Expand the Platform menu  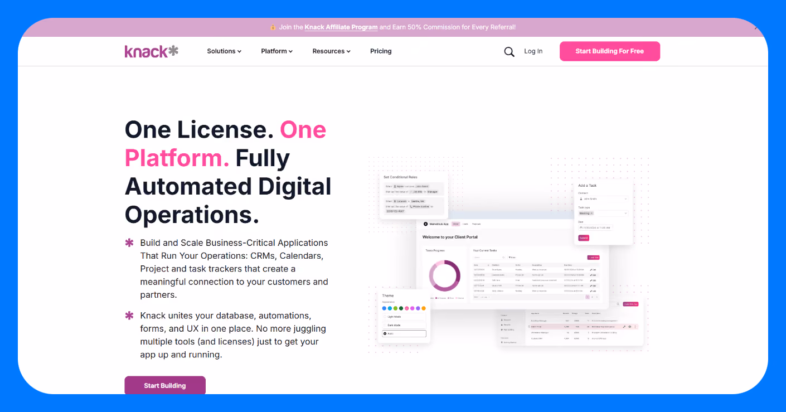[x=276, y=51]
